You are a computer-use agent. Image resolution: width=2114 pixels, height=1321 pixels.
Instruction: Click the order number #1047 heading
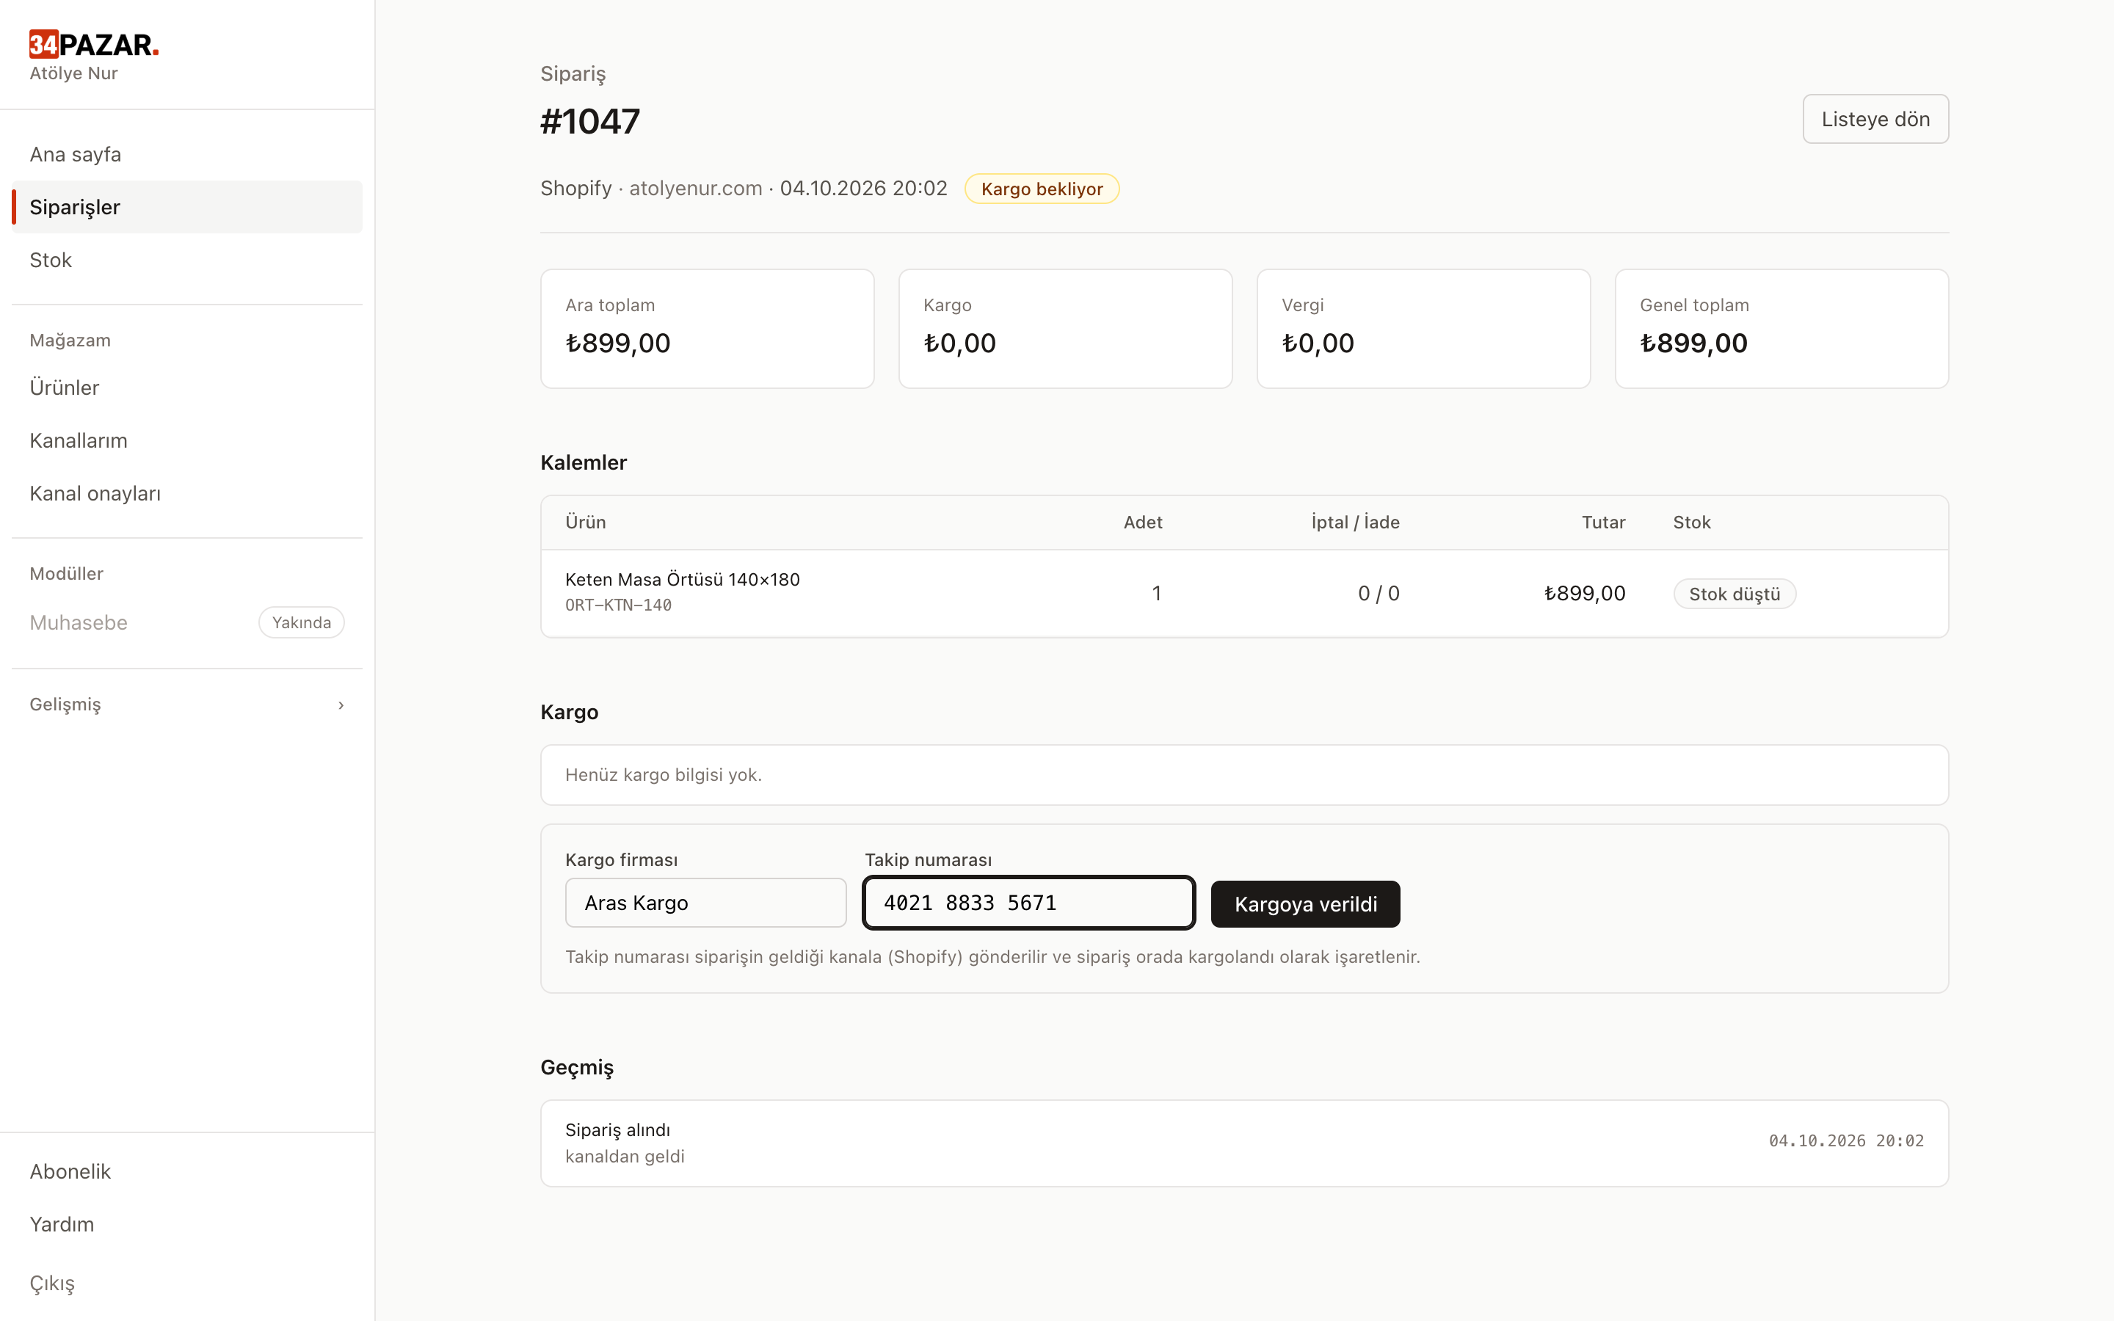point(590,121)
